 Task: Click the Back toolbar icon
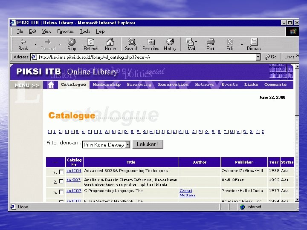[x=23, y=44]
